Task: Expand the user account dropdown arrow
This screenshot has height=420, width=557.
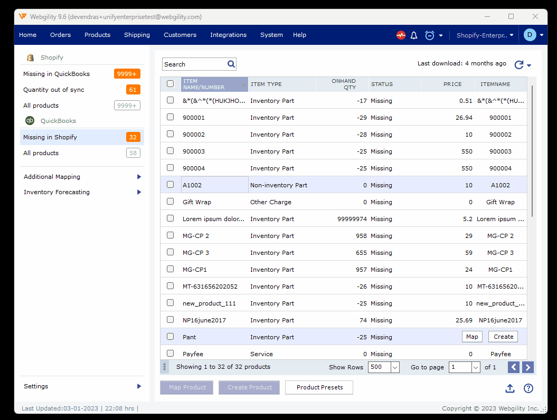Action: [542, 35]
